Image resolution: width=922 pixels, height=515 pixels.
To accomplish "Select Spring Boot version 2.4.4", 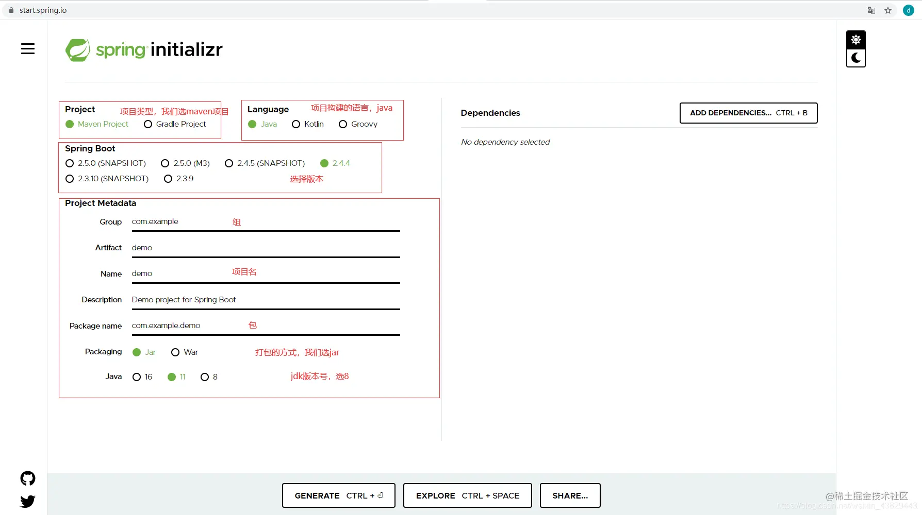I will [x=335, y=163].
